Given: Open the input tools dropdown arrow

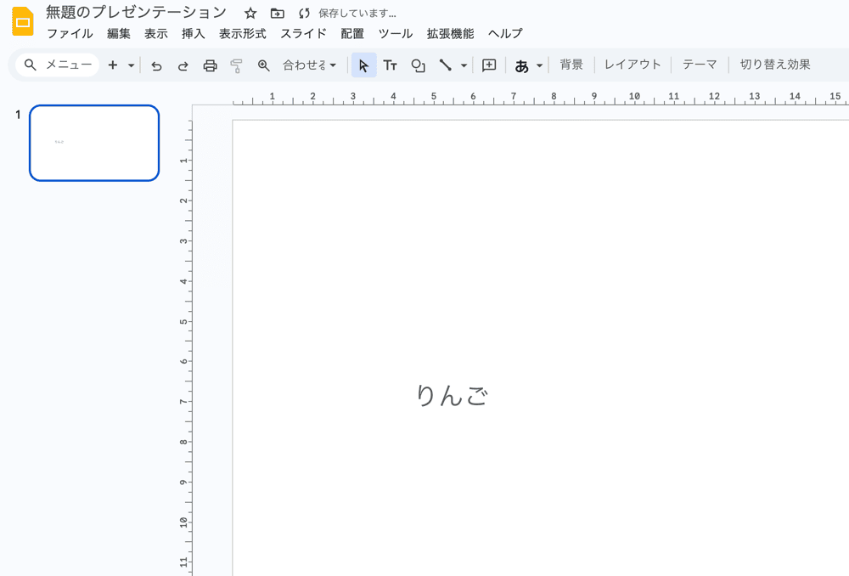Looking at the screenshot, I should pos(539,65).
